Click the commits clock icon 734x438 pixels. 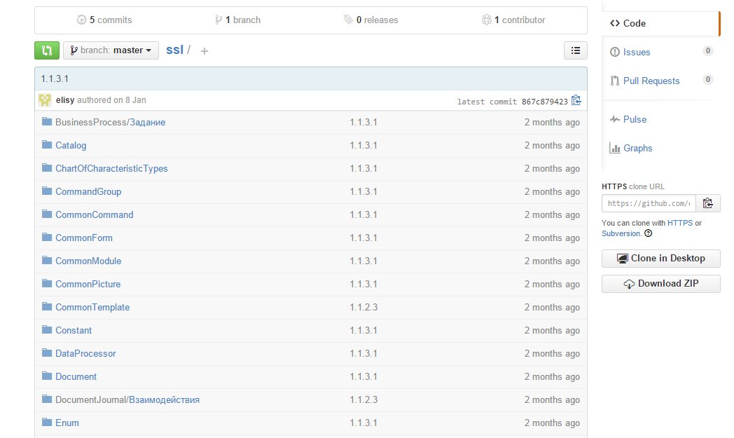click(x=81, y=20)
